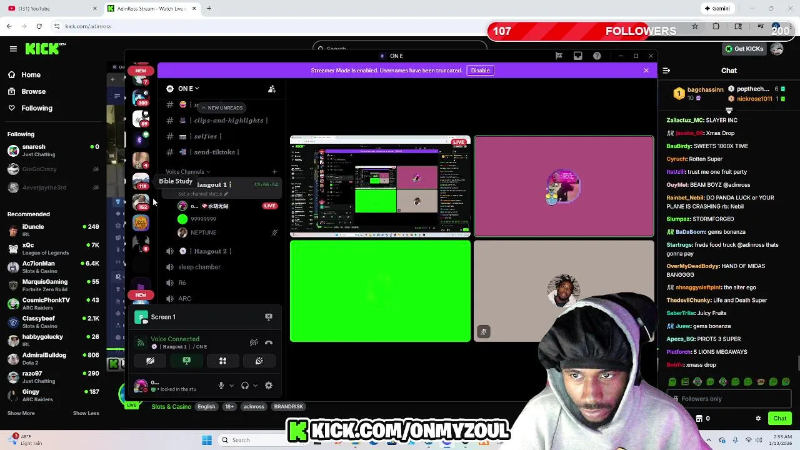The image size is (800, 450).
Task: Jump to NEW UNREADS in the channel list
Action: click(x=221, y=107)
